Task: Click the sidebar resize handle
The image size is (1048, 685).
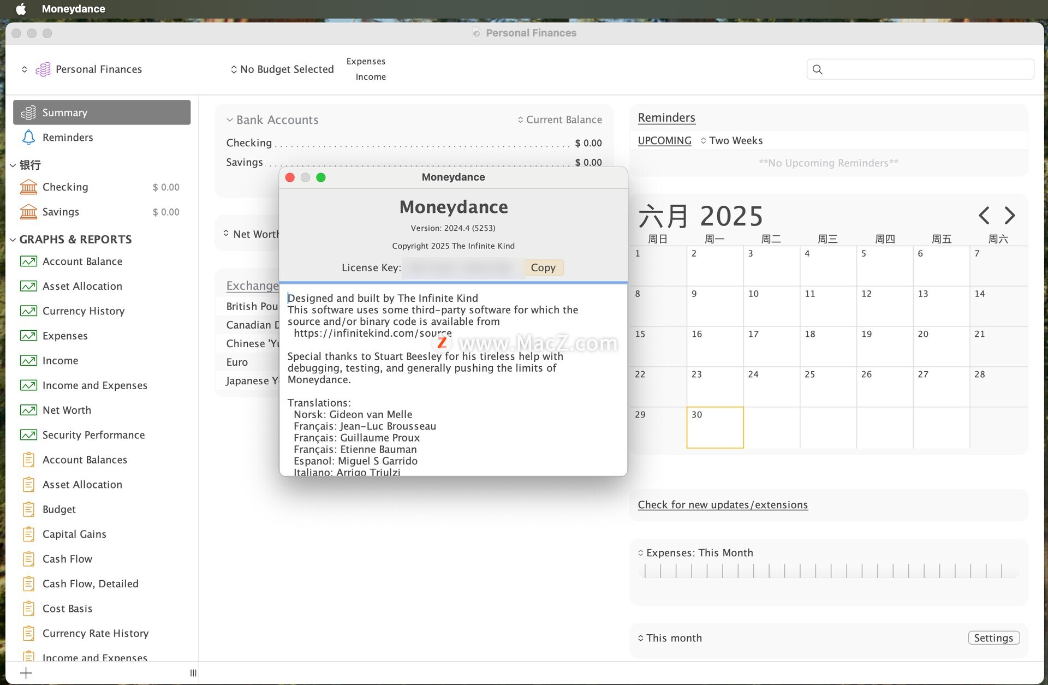Action: click(x=193, y=673)
